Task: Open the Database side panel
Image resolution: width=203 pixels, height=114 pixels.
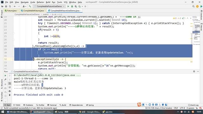Action: [x=201, y=15]
